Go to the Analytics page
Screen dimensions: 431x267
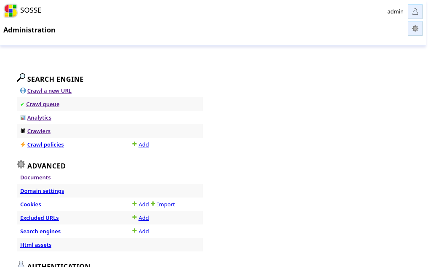(x=39, y=117)
